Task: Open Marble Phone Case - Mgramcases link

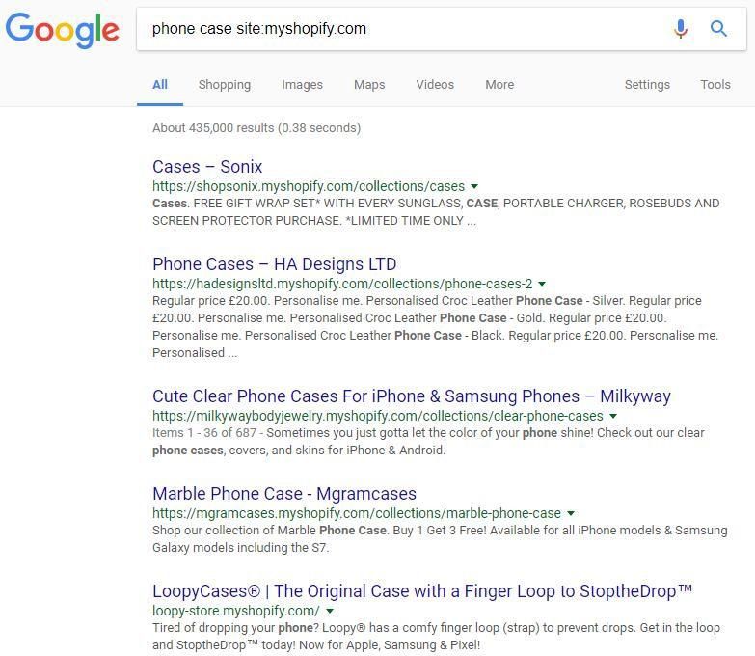Action: click(284, 494)
